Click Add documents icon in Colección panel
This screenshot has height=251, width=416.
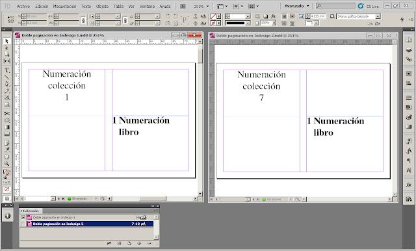tap(139, 243)
